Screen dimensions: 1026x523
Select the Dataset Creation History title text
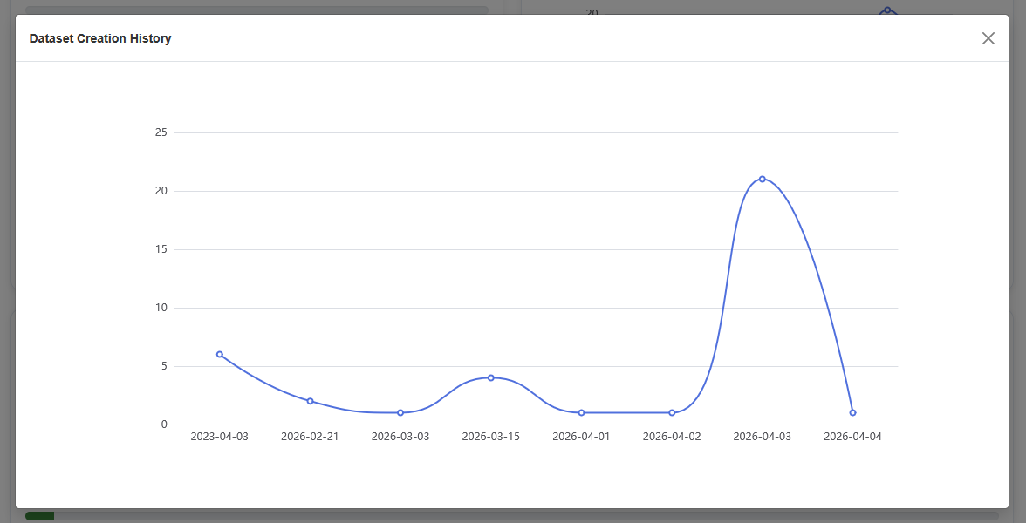[99, 38]
